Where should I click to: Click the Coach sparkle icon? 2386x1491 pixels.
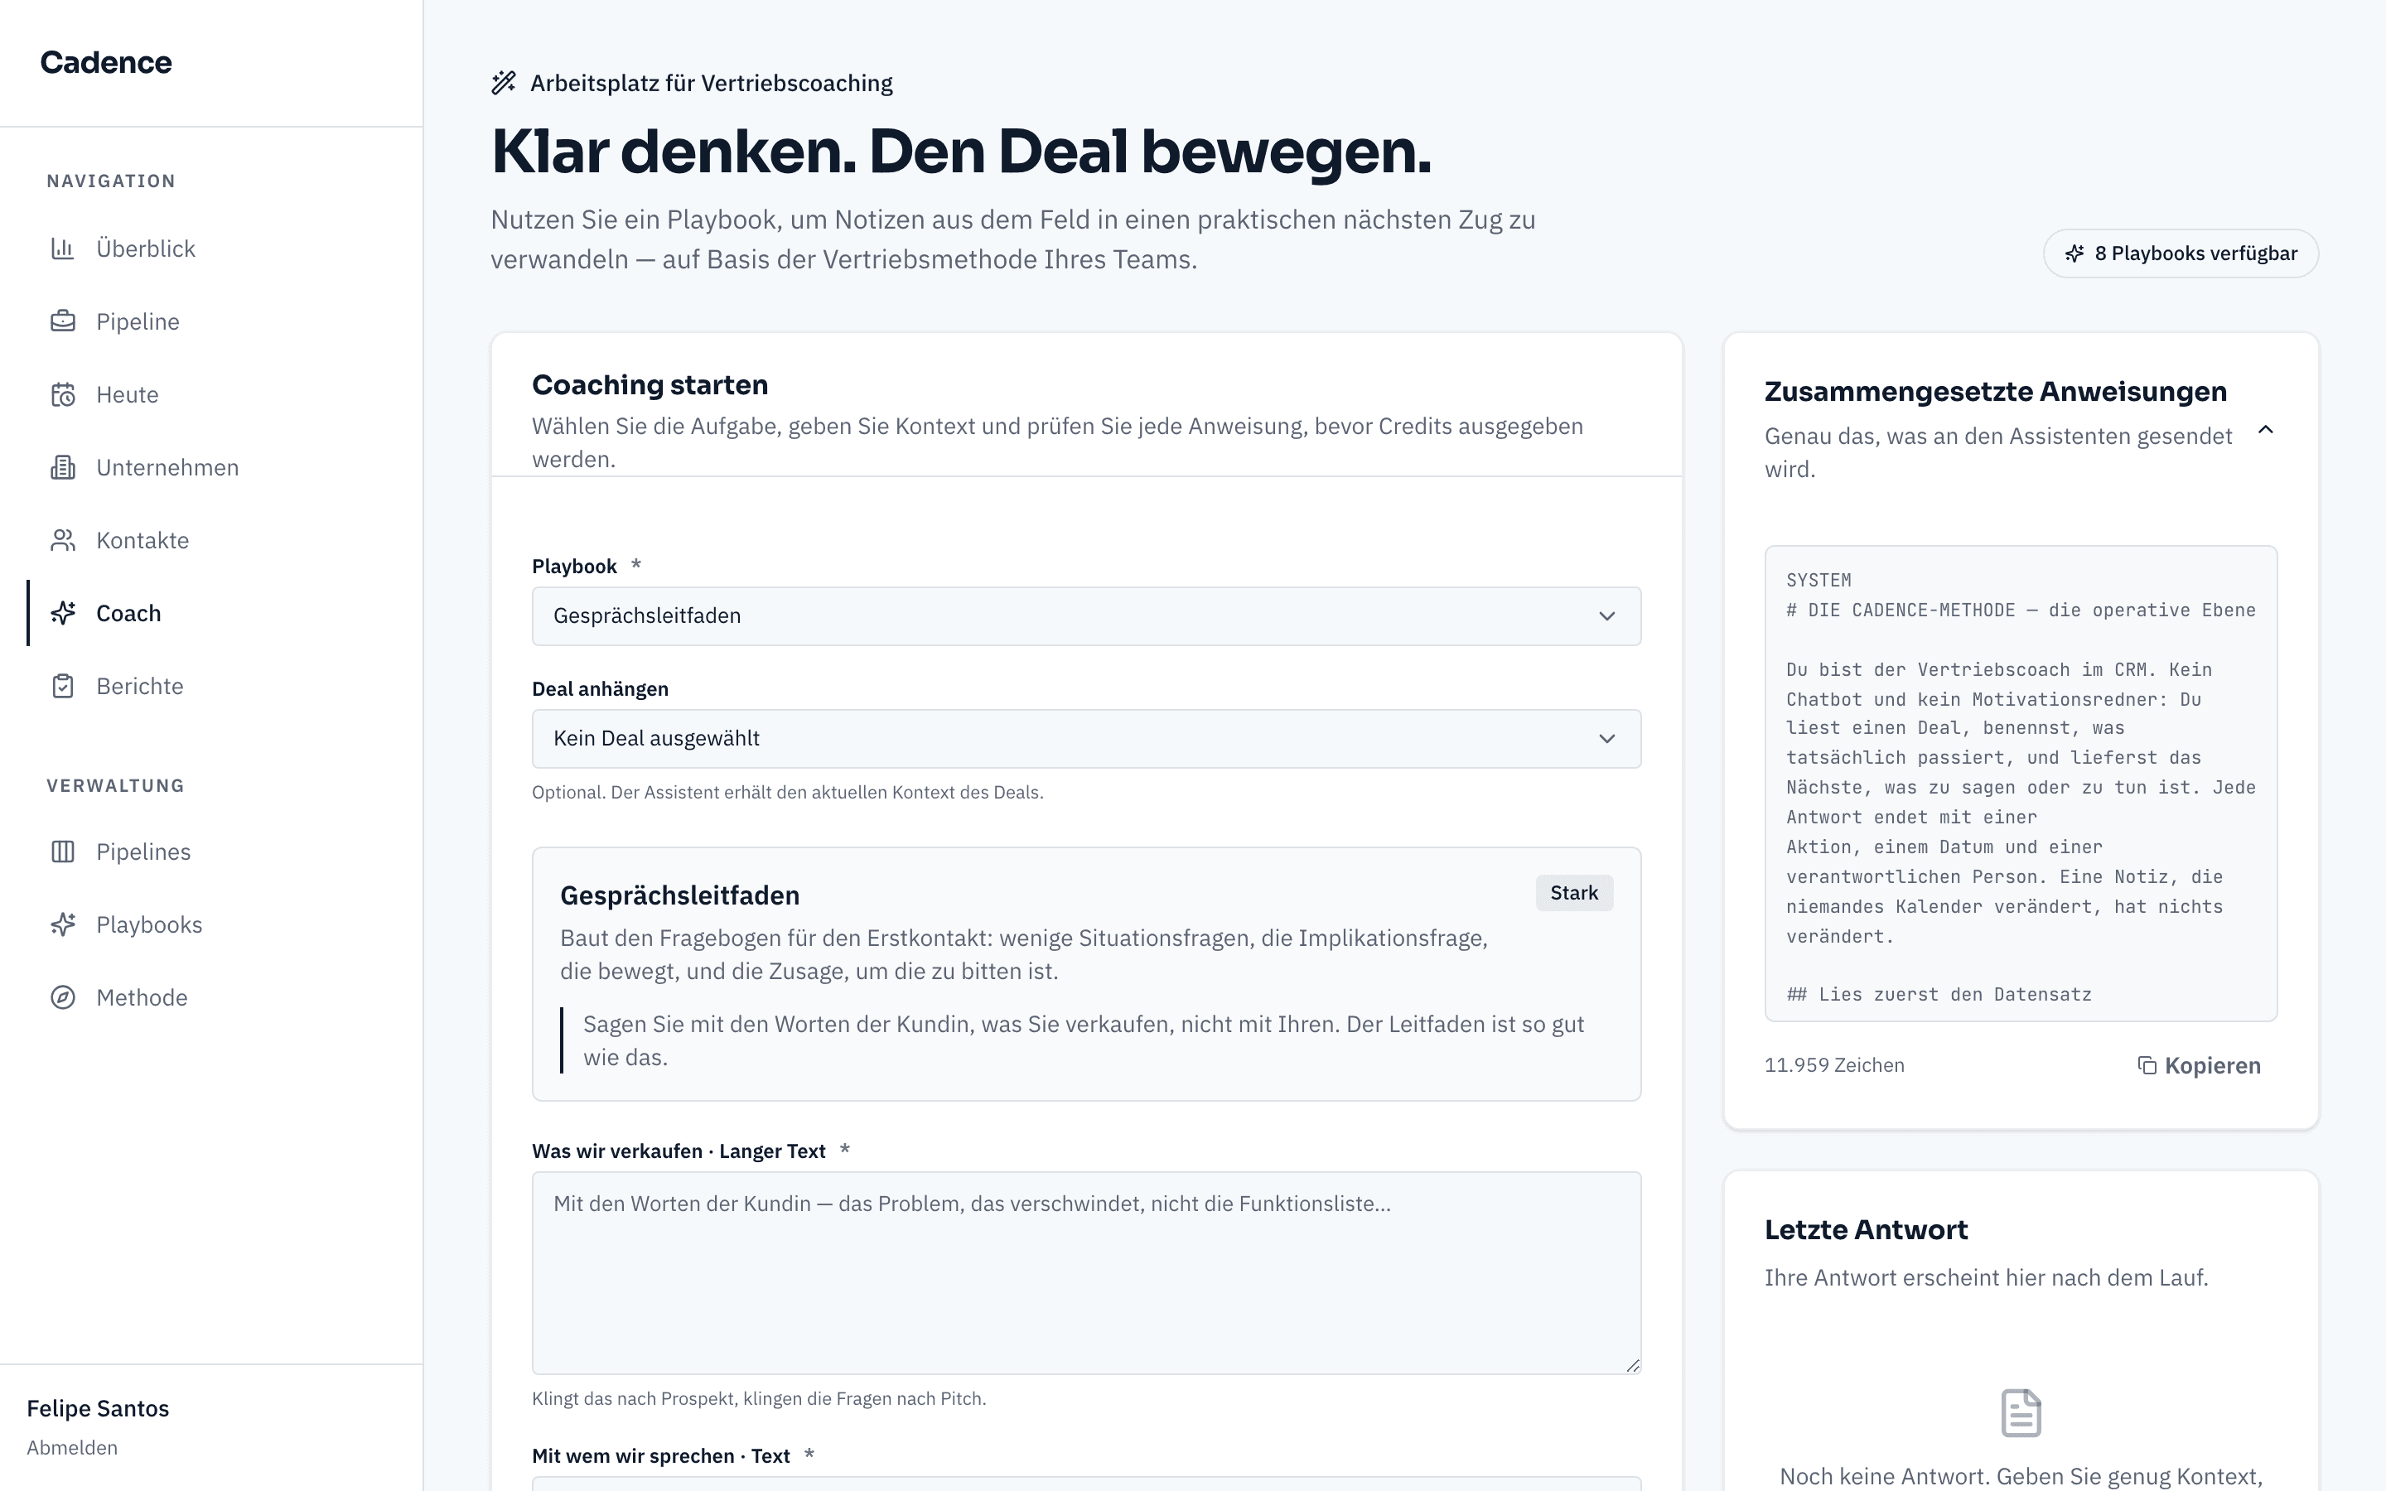click(63, 613)
